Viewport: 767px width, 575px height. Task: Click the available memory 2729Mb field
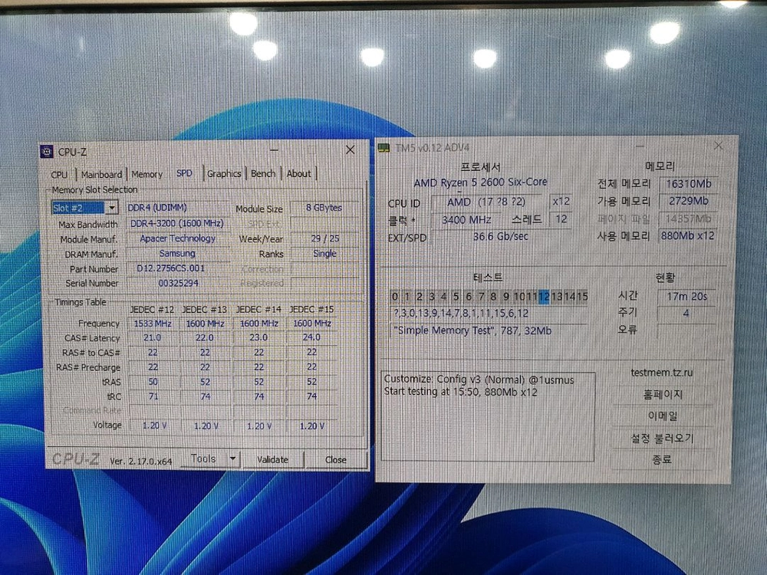pos(688,202)
